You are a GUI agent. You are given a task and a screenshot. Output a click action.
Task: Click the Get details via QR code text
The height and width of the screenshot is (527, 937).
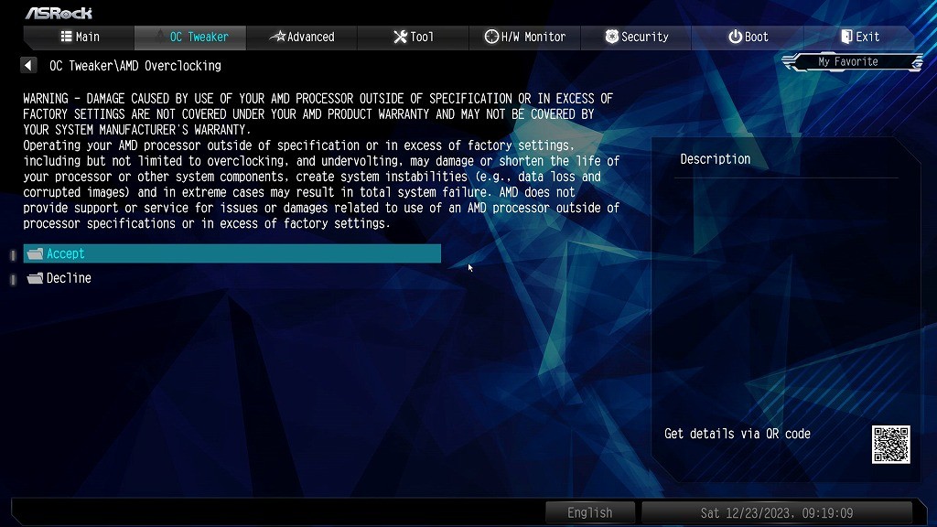tap(738, 434)
